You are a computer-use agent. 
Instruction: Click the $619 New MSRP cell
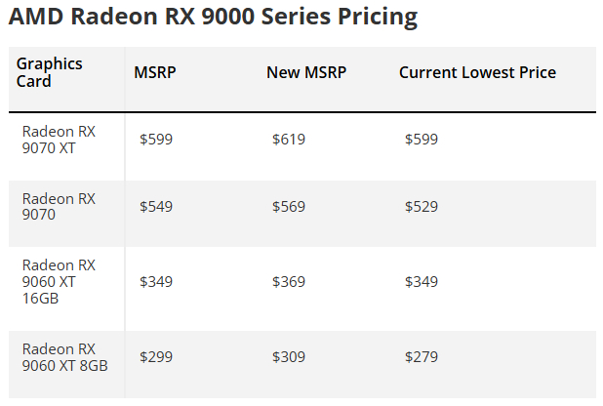[x=289, y=140]
